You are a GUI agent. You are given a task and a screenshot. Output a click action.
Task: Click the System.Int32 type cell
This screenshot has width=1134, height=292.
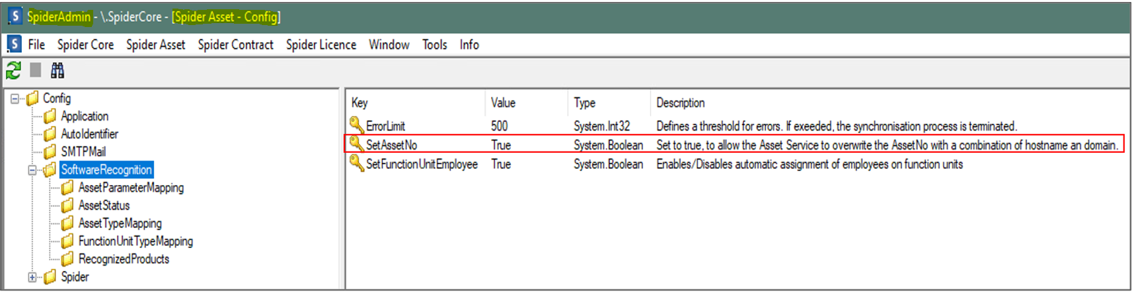click(x=601, y=126)
